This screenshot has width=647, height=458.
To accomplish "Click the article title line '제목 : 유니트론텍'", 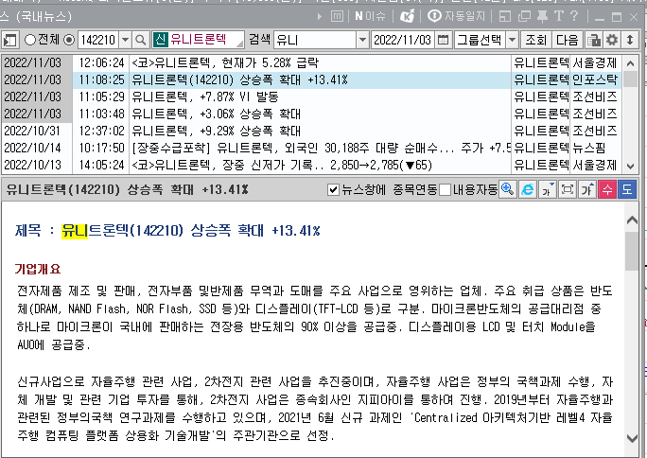I will click(167, 231).
